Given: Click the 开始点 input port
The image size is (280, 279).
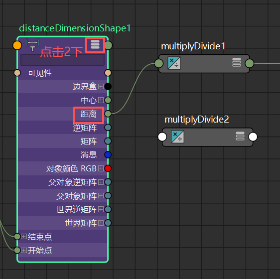Looking at the screenshot, I should 17,250.
